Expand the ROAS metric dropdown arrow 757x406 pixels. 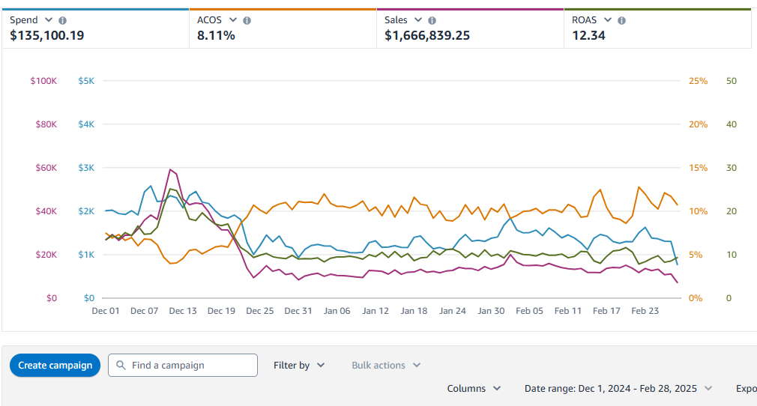click(608, 19)
